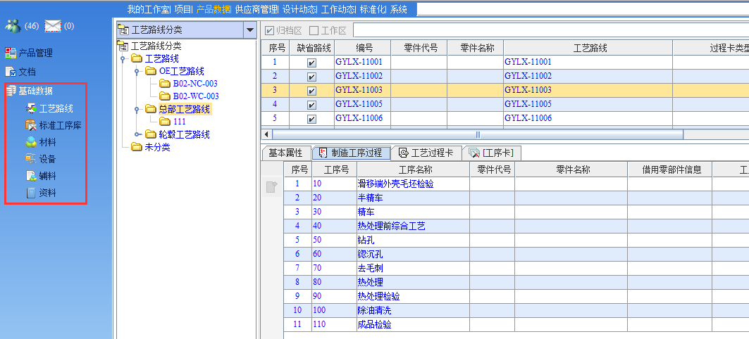Click the 111 folder icon

pos(166,122)
